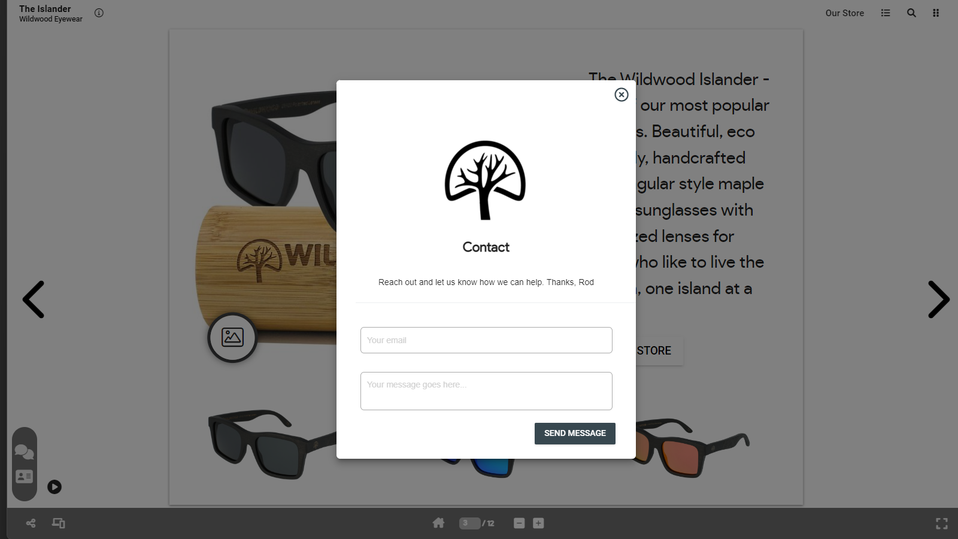The image size is (958, 539).
Task: Select the Your email field
Action: [486, 340]
